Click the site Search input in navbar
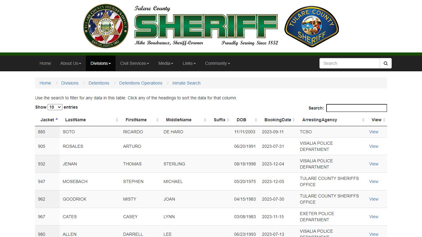The image size is (422, 237). click(349, 63)
